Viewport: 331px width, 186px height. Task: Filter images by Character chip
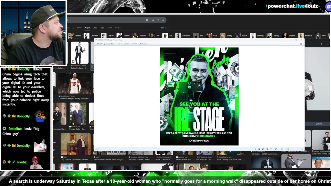click(x=183, y=36)
